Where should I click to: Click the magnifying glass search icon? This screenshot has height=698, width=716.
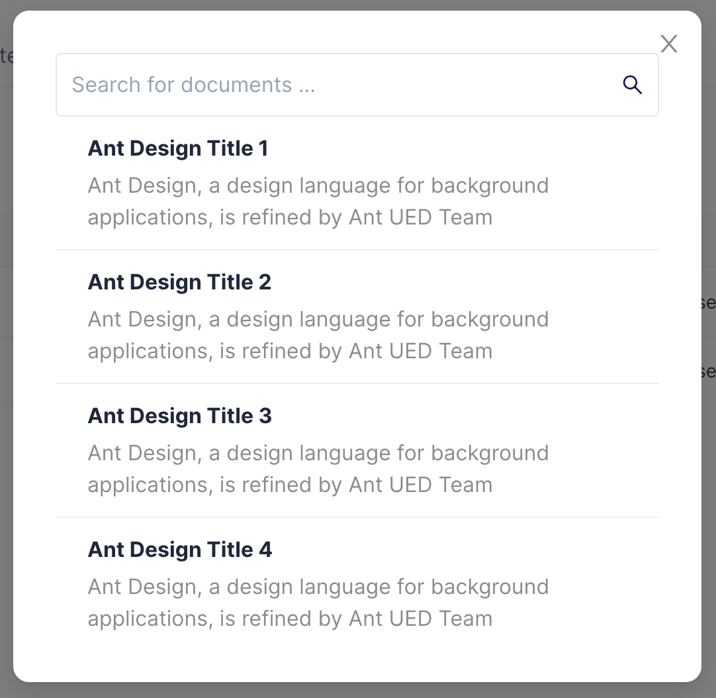click(633, 85)
